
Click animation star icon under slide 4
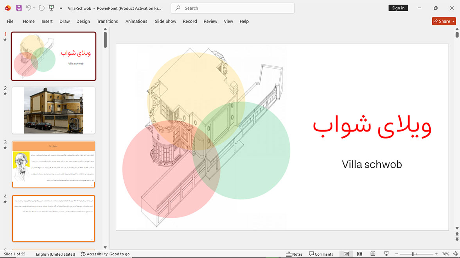click(x=5, y=202)
